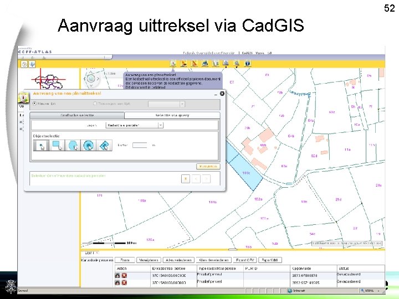
Task: Switch to the Grafische selectie tab
Action: pos(77,115)
